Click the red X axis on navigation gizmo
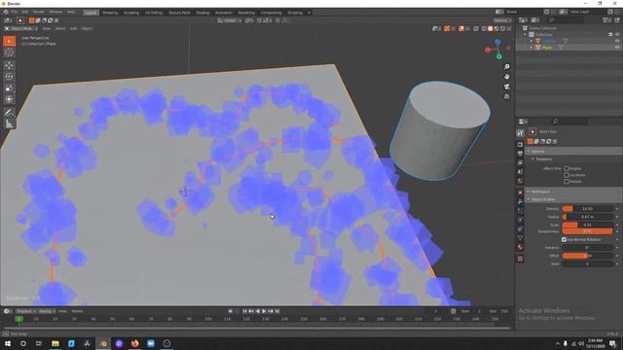This screenshot has width=623, height=350. pos(488,50)
